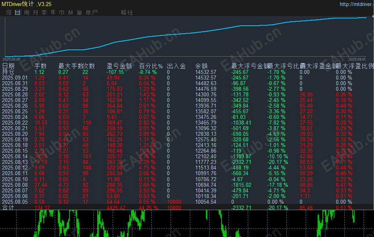Open the 备 tab
This screenshot has width=374, height=237.
click(x=80, y=12)
